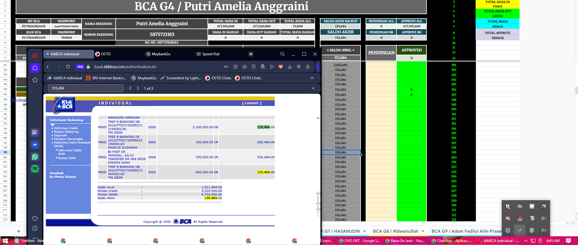Collapse the Informasi Rekening menu triangle
Image resolution: width=578 pixels, height=245 pixels.
point(52,125)
